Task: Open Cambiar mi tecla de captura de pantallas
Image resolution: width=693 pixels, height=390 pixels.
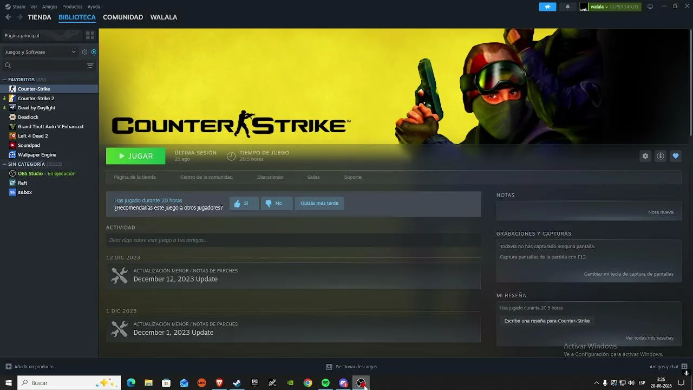Action: pos(629,274)
